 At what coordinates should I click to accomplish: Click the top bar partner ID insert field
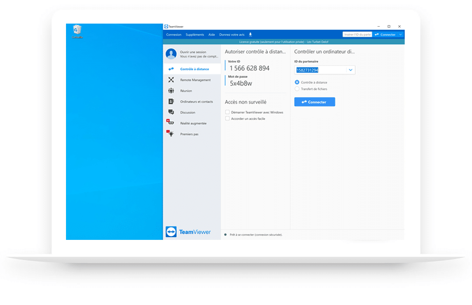tap(357, 35)
